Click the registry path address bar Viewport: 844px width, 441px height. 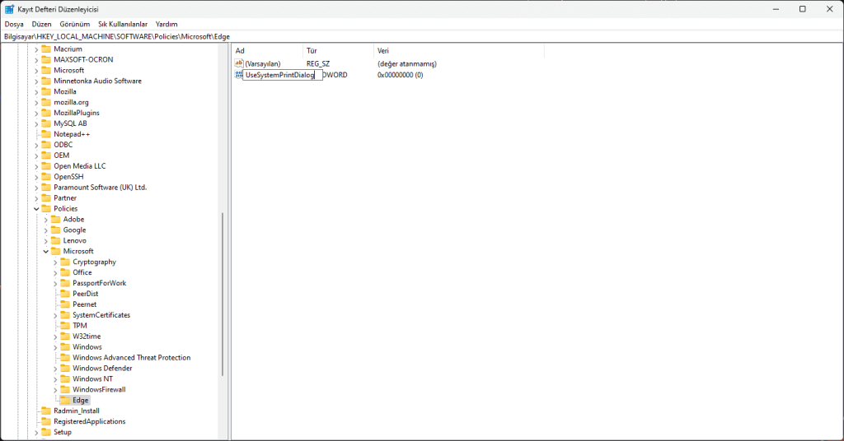coord(422,36)
